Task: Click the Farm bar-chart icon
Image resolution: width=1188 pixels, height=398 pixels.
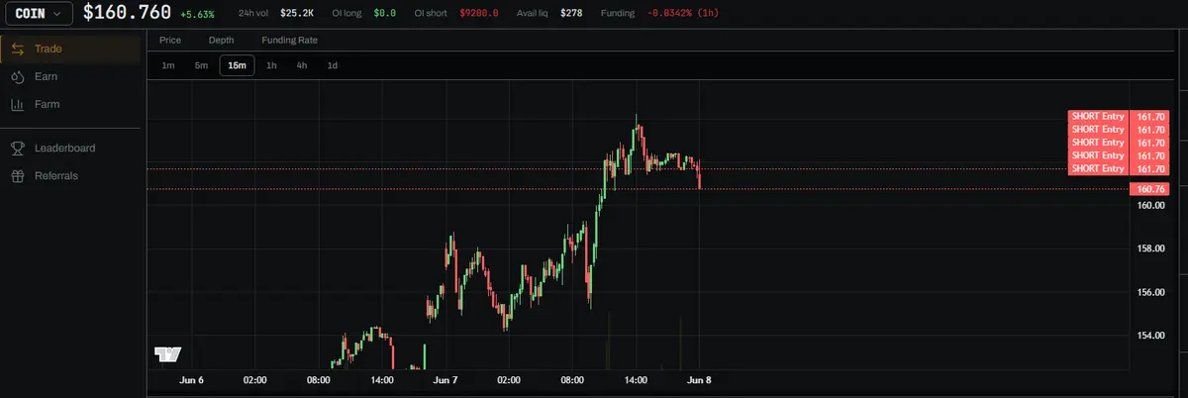Action: pyautogui.click(x=17, y=104)
